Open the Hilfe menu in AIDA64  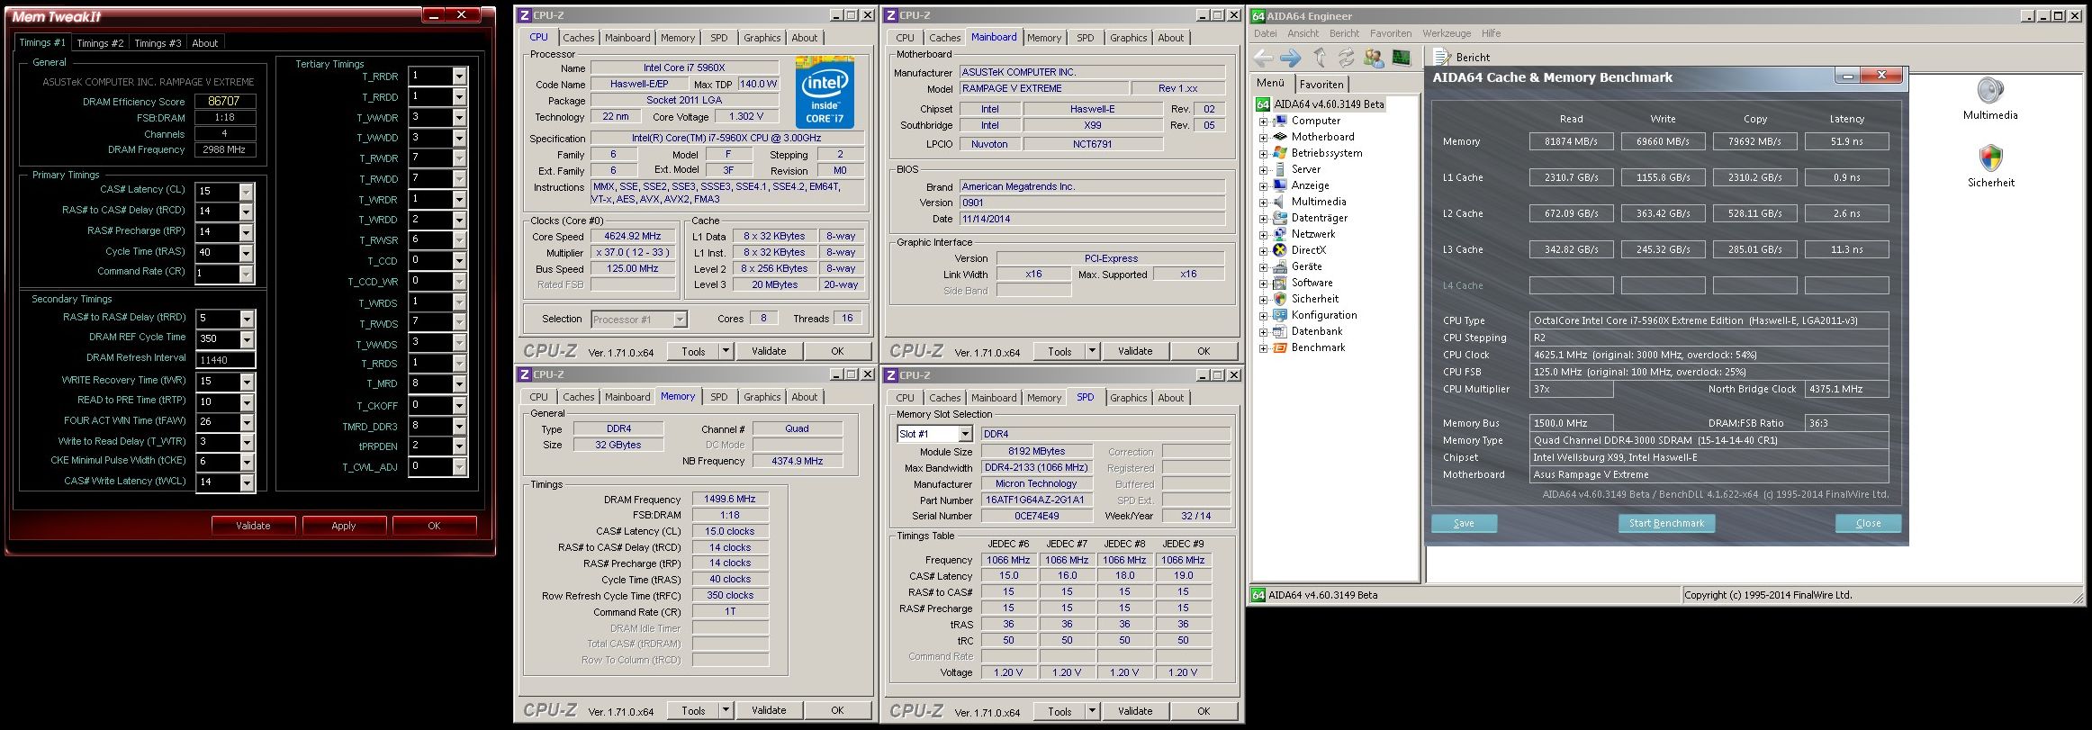coord(1492,33)
